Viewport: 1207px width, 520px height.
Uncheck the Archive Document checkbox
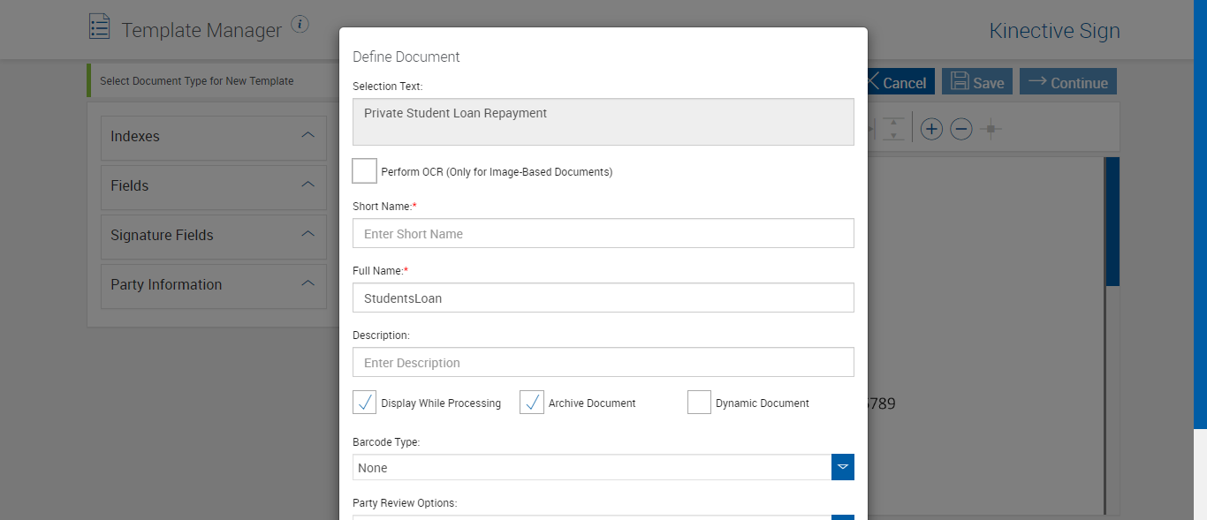[532, 403]
